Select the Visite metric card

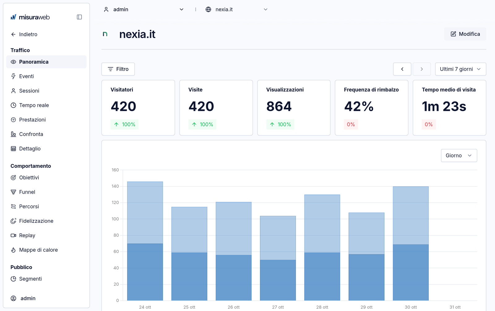216,108
